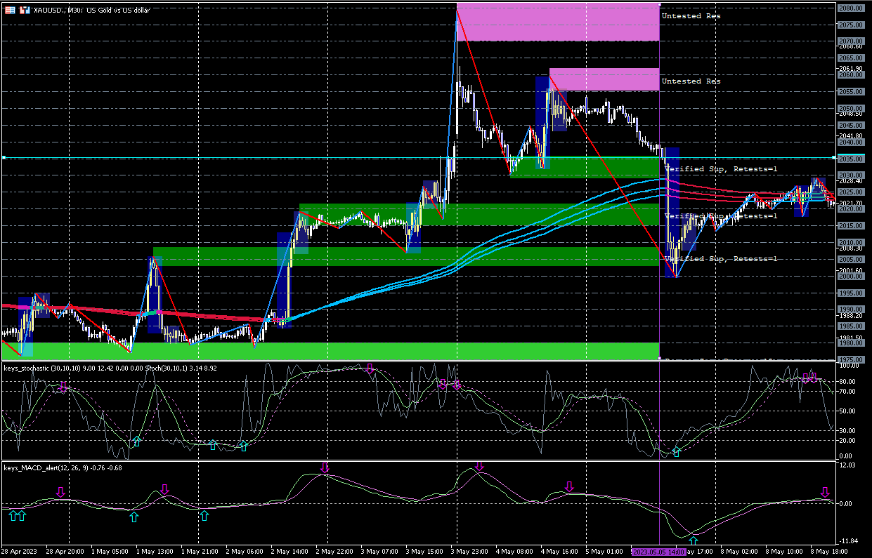Viewport: 872px width, 558px height.
Task: Select MACD magenta arrow above 3 May 23:00 peak
Action: click(480, 466)
